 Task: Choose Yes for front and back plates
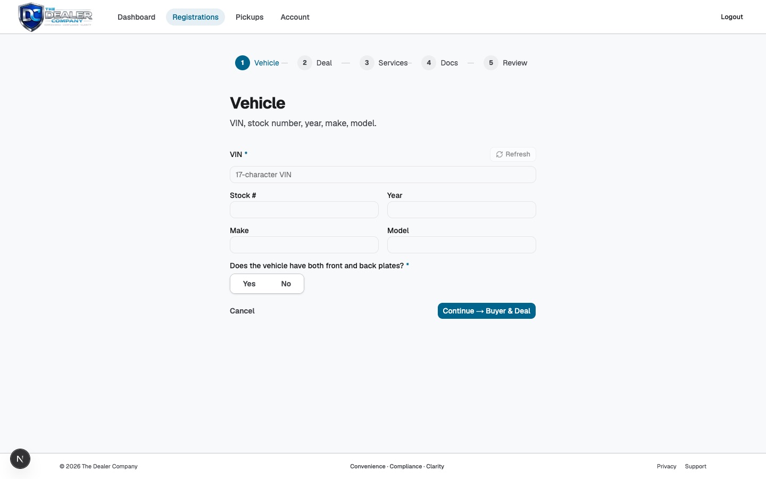[x=249, y=284]
